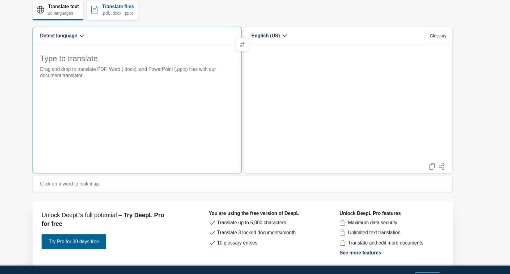The height and width of the screenshot is (274, 510).
Task: Click the Unlock DeepL's full potential heading
Action: (103, 219)
